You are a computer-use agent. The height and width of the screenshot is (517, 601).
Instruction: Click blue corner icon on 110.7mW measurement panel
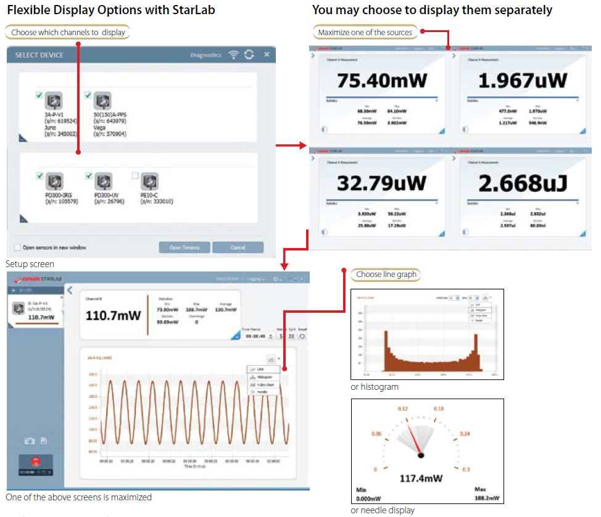(235, 336)
